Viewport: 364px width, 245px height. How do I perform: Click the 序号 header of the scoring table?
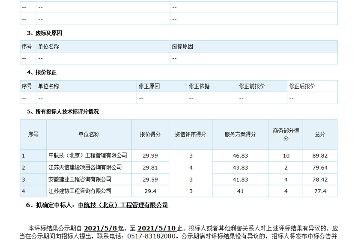click(33, 134)
